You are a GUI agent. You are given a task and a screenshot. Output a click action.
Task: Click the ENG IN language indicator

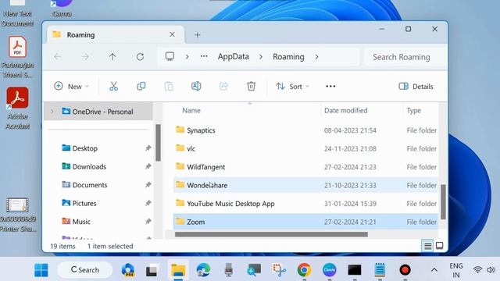coord(456,270)
